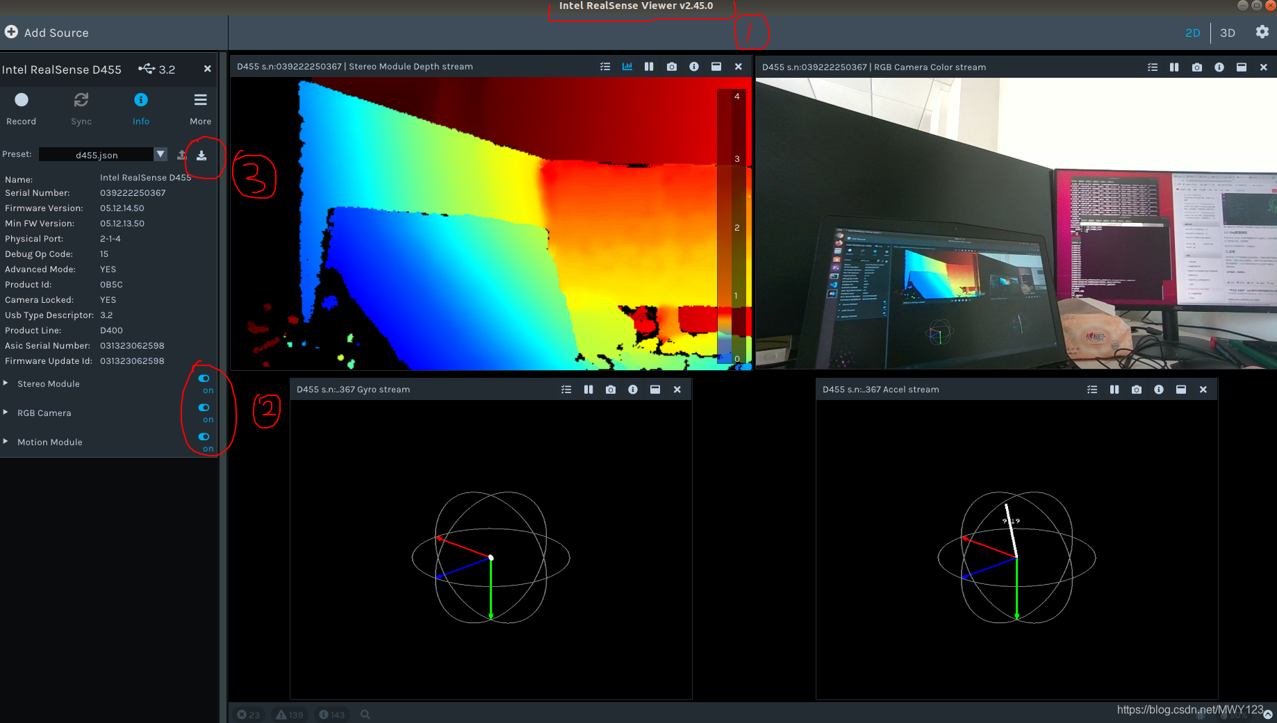Minimize the Color stream window

point(1242,67)
